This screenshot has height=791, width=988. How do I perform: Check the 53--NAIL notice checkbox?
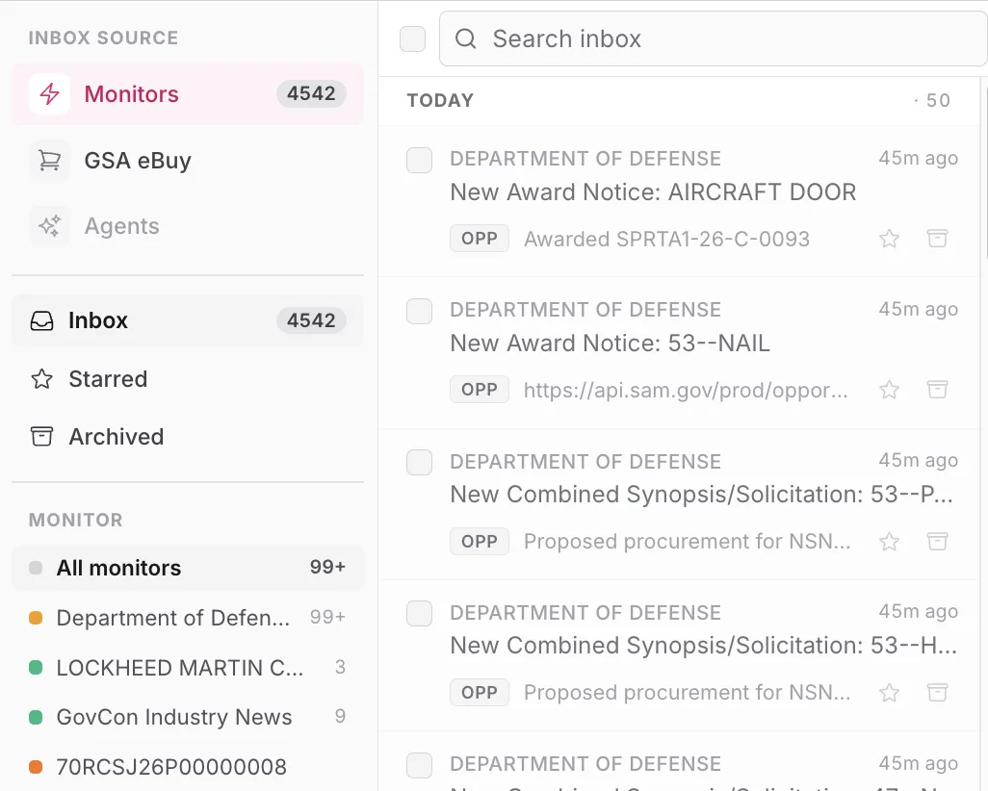[x=419, y=311]
